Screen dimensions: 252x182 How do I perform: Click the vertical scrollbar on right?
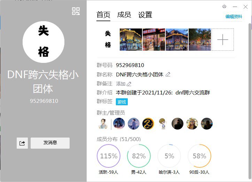coord(250,101)
